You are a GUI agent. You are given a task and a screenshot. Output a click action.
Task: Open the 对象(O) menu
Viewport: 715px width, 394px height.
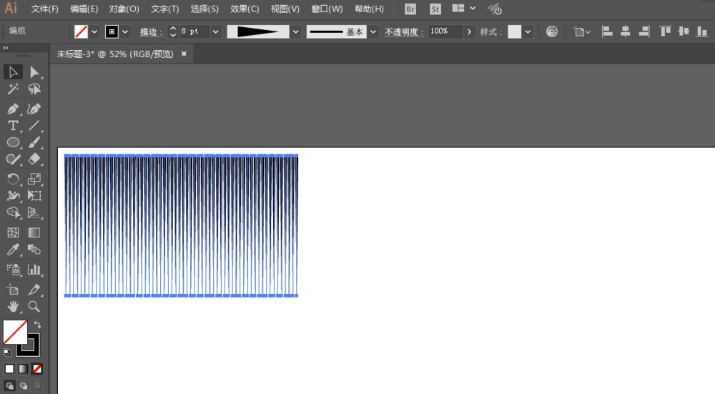coord(124,9)
